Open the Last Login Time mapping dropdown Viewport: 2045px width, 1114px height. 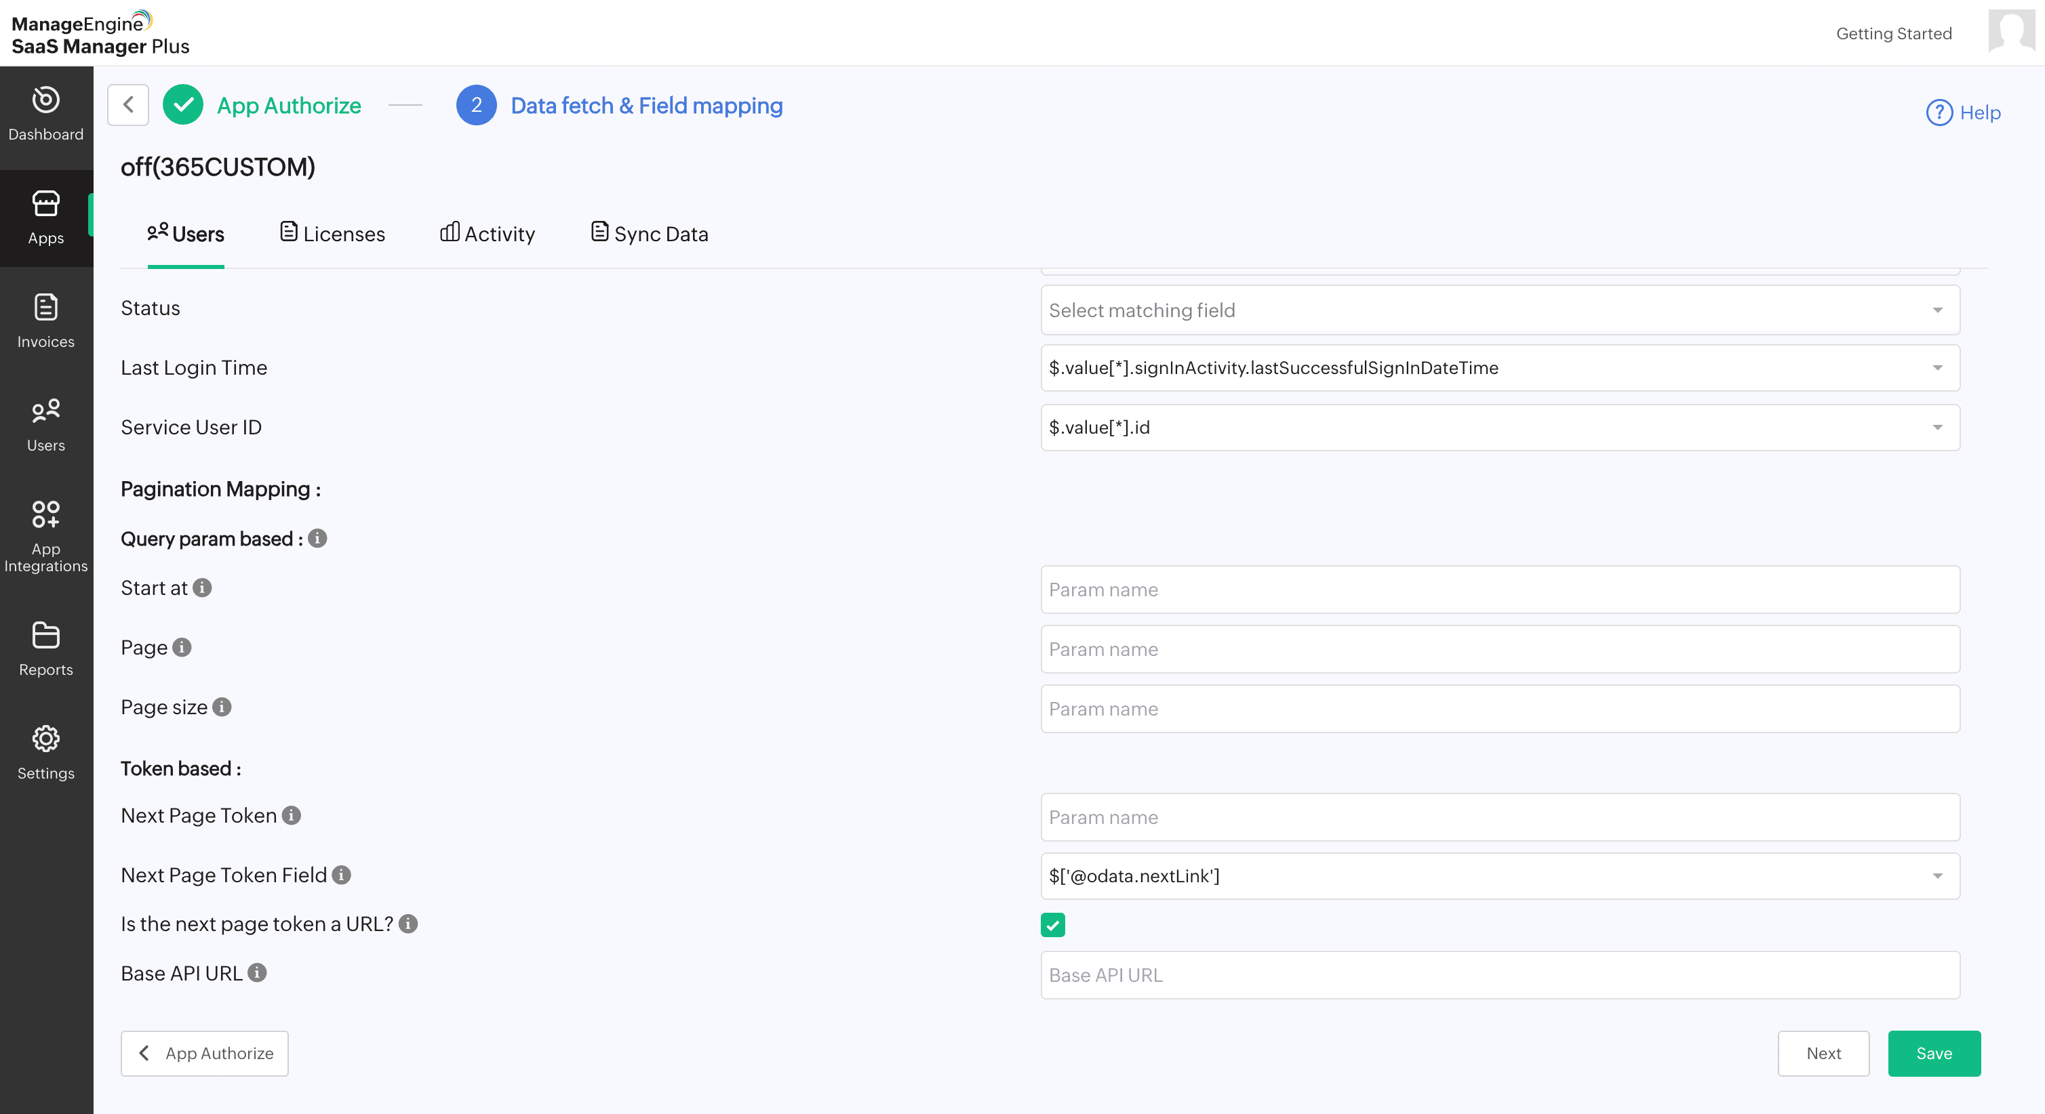click(1500, 368)
